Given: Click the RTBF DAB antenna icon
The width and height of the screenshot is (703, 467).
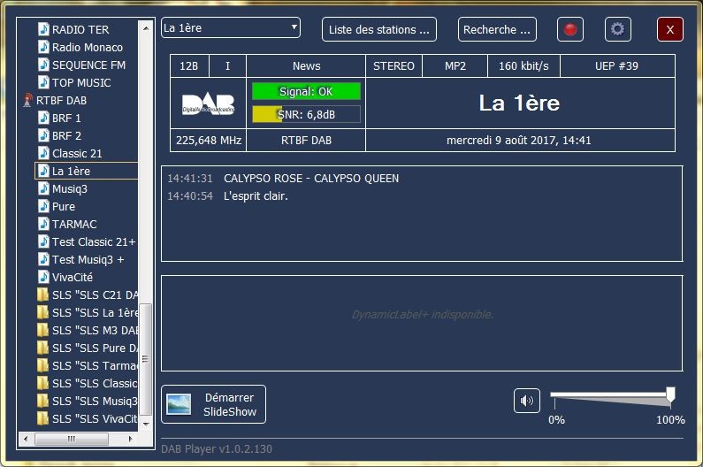Looking at the screenshot, I should pyautogui.click(x=27, y=101).
